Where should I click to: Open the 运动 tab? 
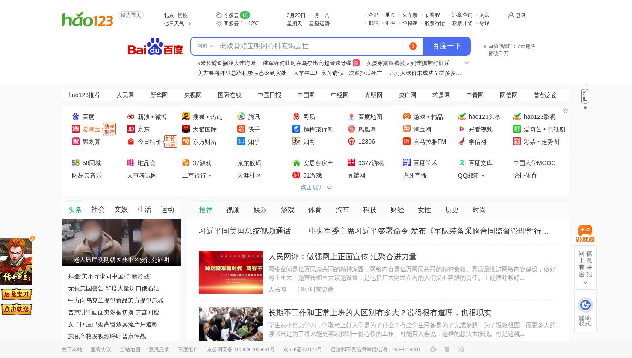click(167, 210)
